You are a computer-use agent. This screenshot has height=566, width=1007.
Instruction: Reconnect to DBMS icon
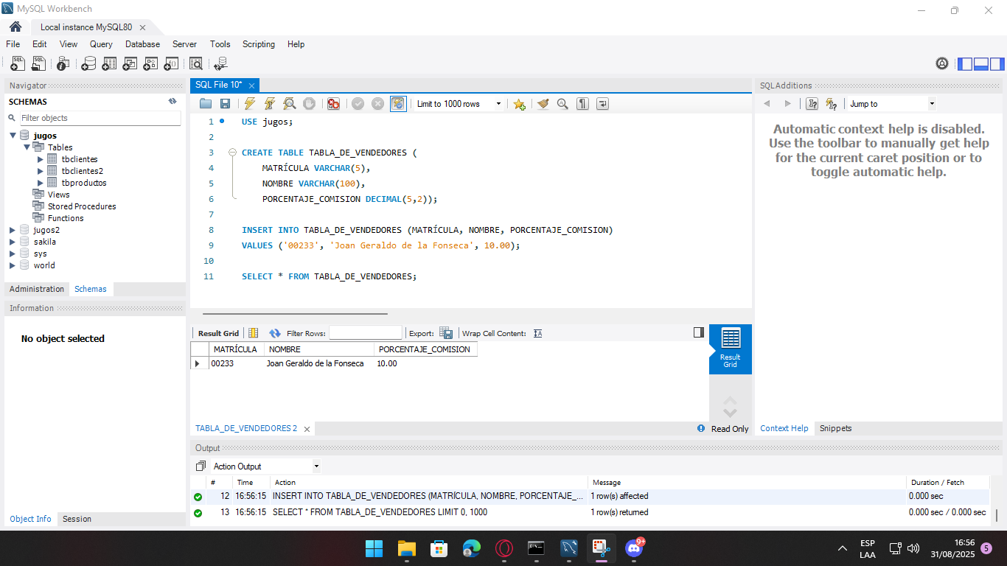(x=220, y=64)
